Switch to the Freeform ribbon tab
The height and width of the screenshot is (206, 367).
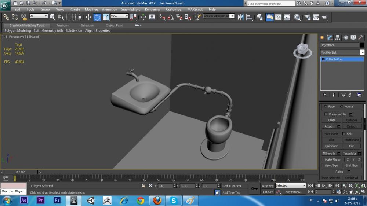tap(63, 25)
